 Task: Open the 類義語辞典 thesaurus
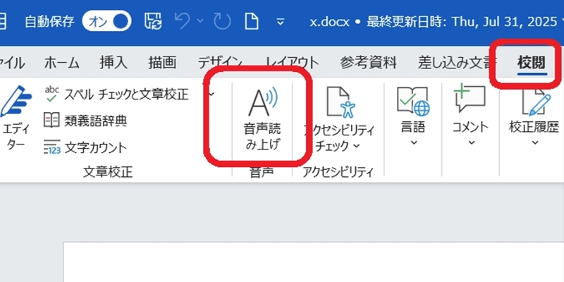tap(85, 121)
